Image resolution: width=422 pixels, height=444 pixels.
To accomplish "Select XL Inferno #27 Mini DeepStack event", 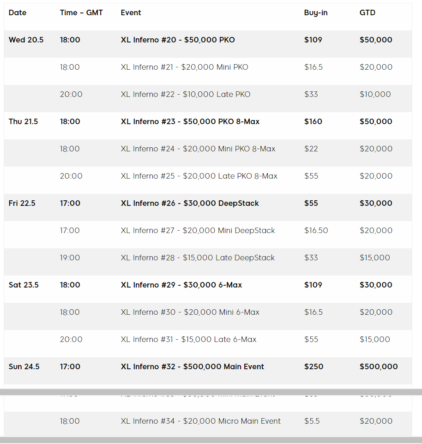I will click(198, 231).
